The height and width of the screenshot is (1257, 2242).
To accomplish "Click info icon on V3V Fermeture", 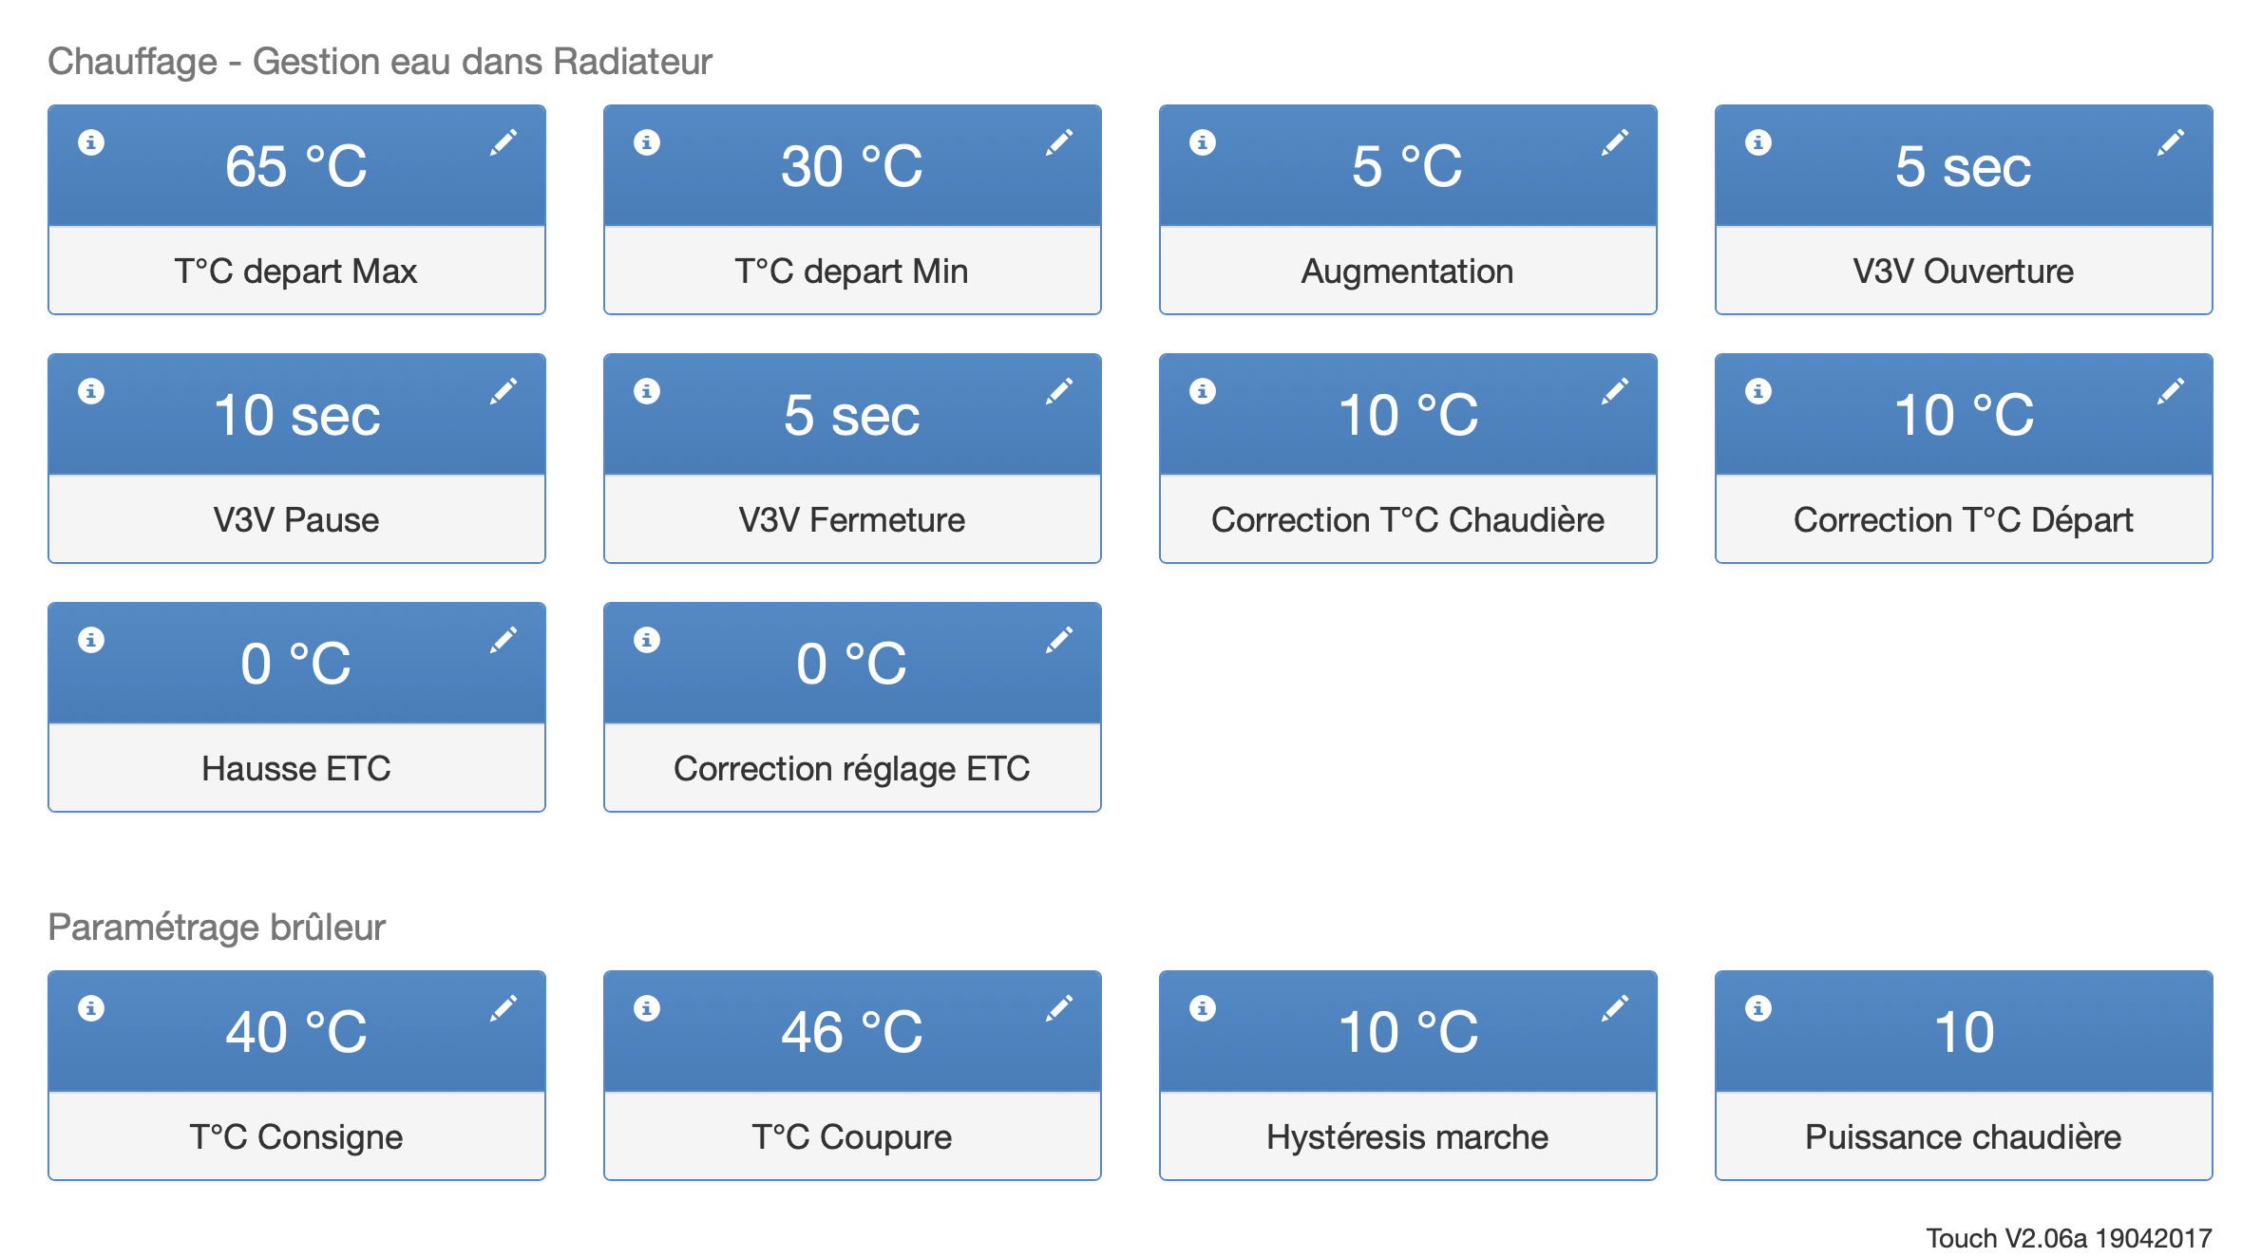I will point(647,391).
